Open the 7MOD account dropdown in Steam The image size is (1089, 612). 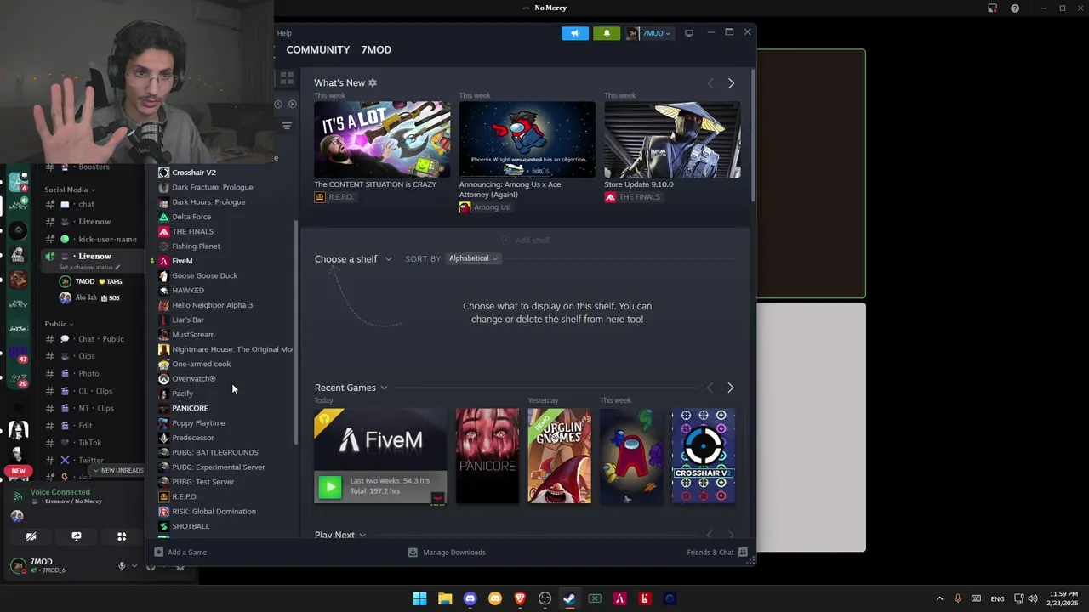tap(649, 33)
